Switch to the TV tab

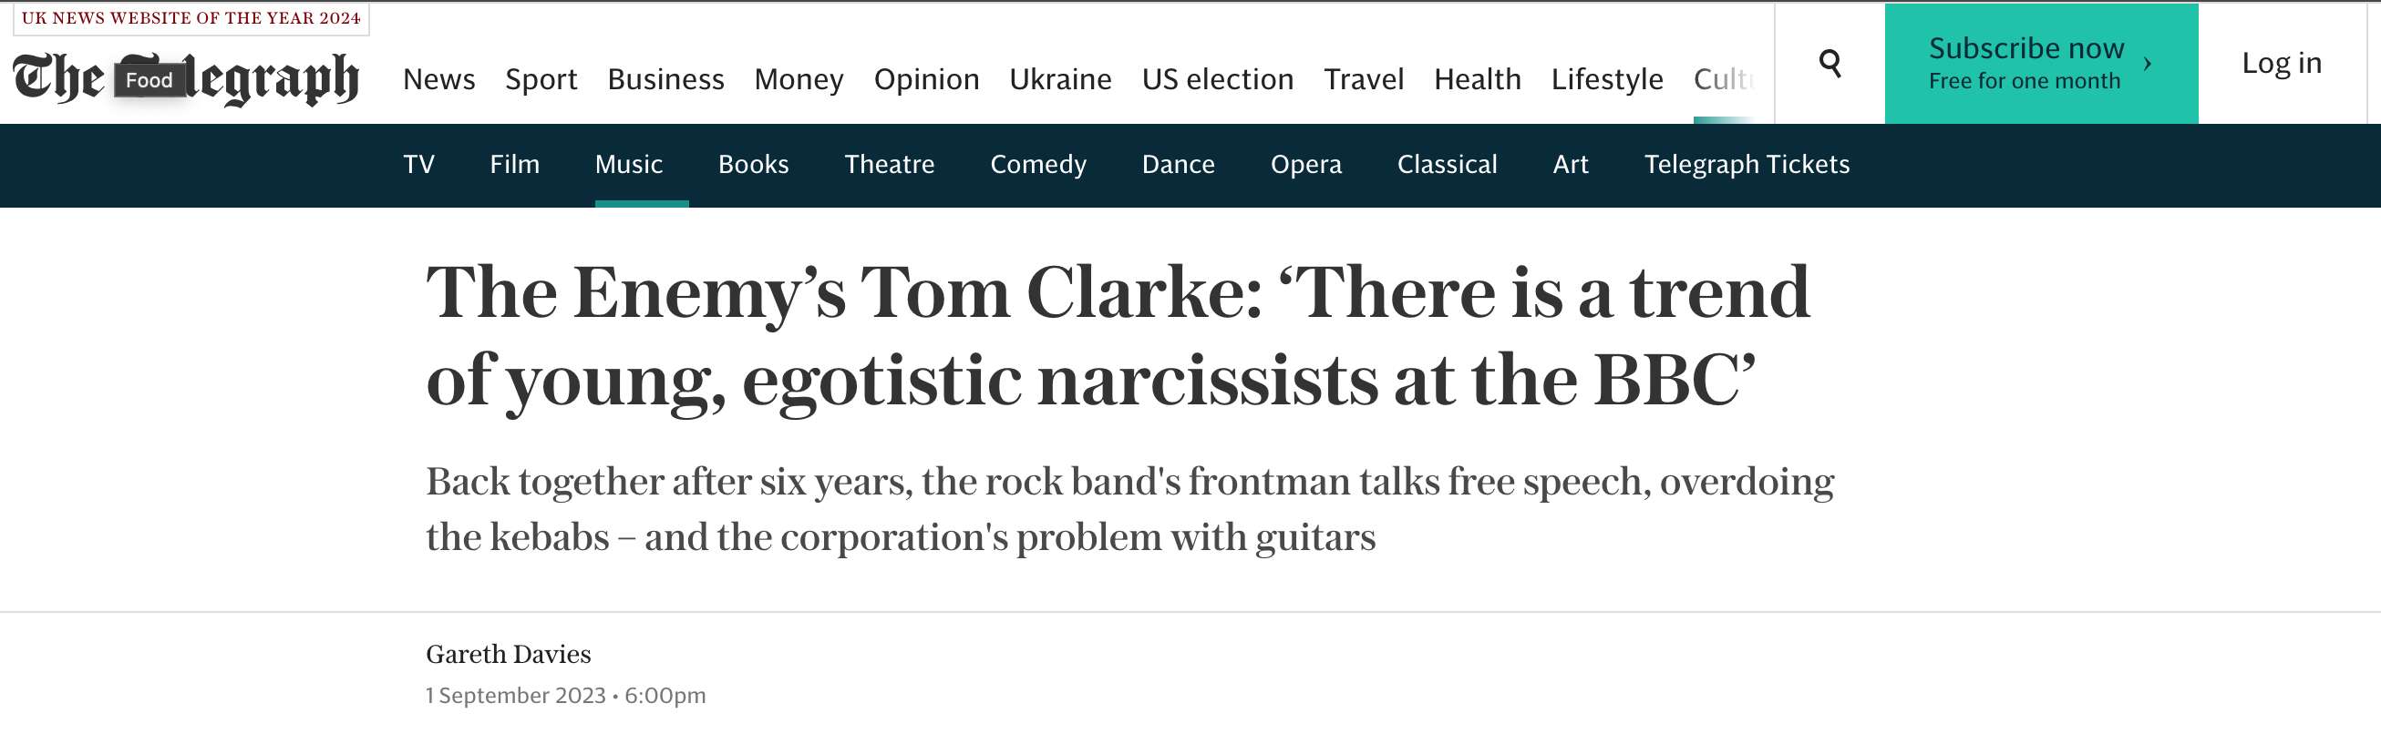(x=418, y=164)
